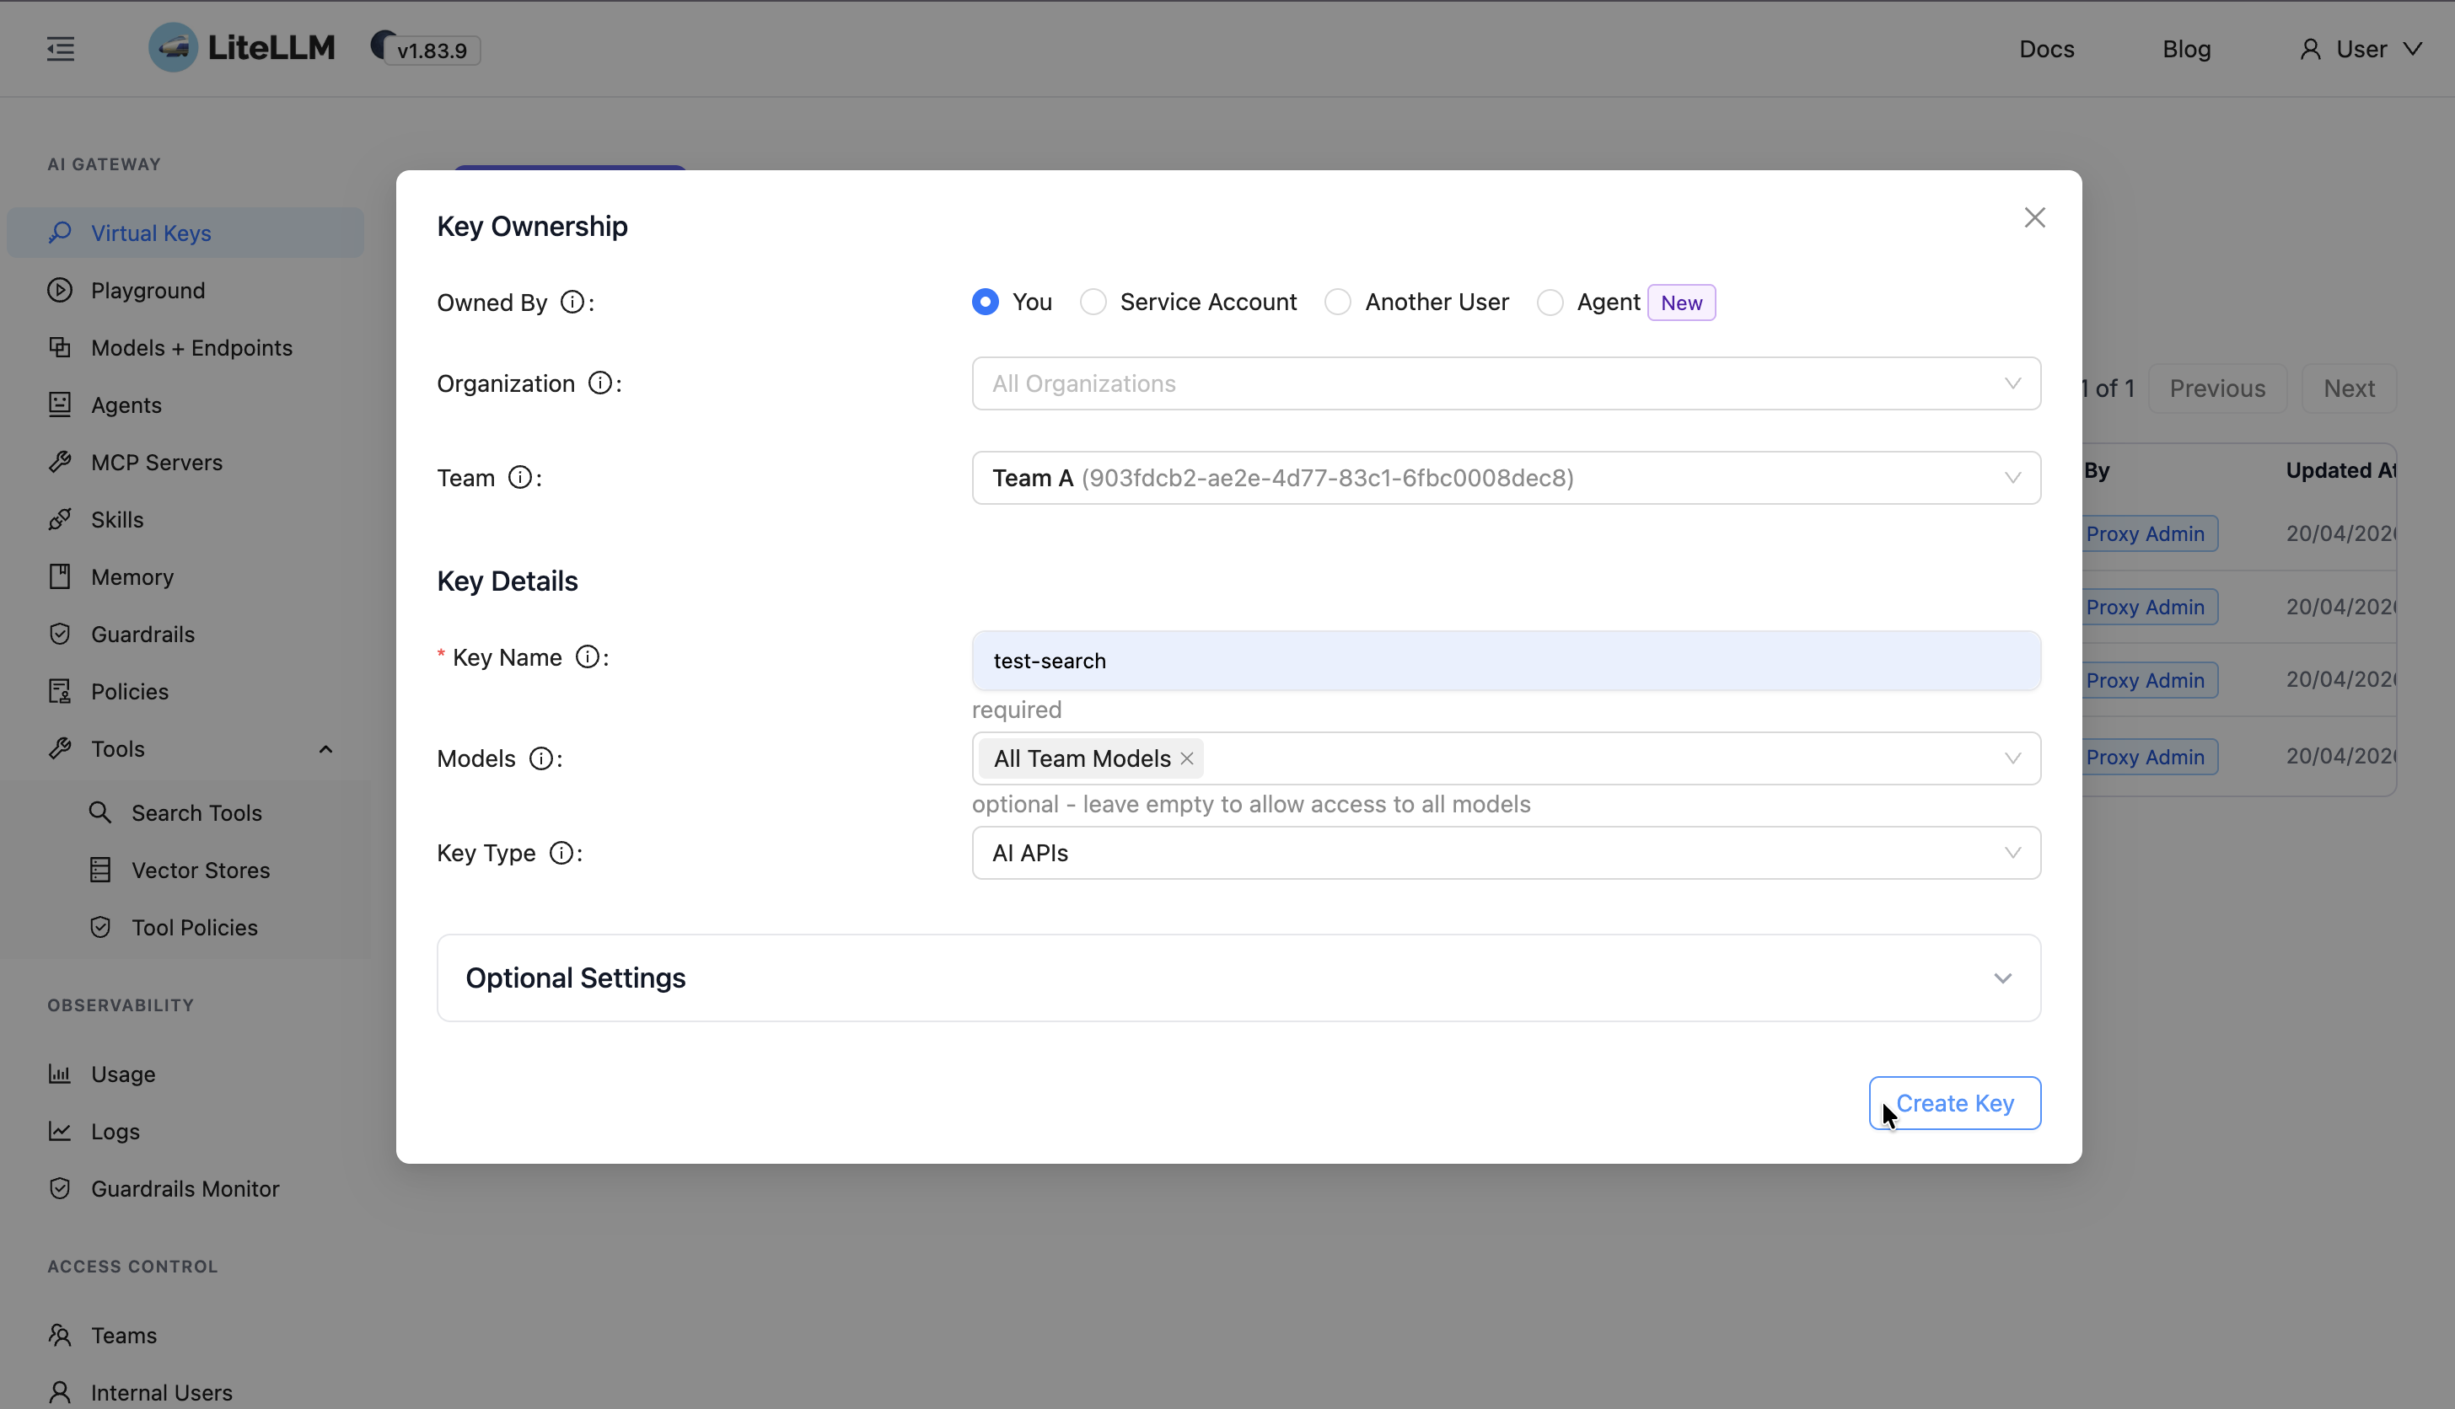Screen dimensions: 2455x1409
Task: Click the Key Name text field
Action: coord(1506,661)
